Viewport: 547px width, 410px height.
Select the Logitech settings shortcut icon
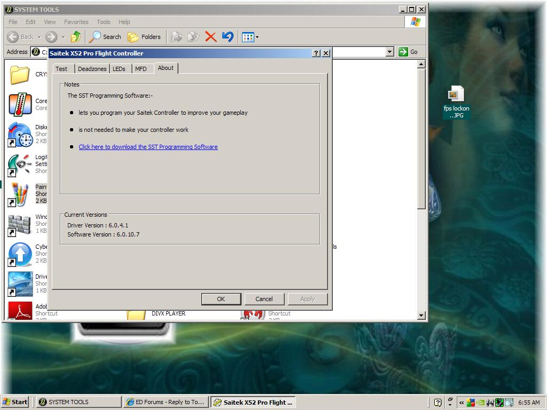pyautogui.click(x=20, y=164)
